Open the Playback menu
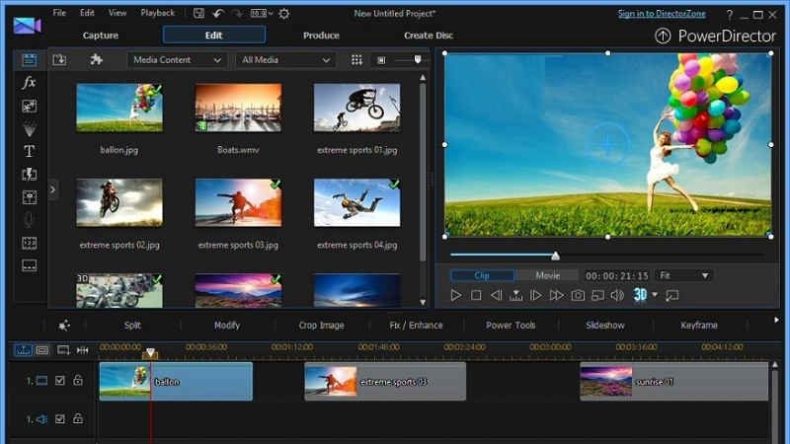The image size is (790, 444). [x=157, y=13]
